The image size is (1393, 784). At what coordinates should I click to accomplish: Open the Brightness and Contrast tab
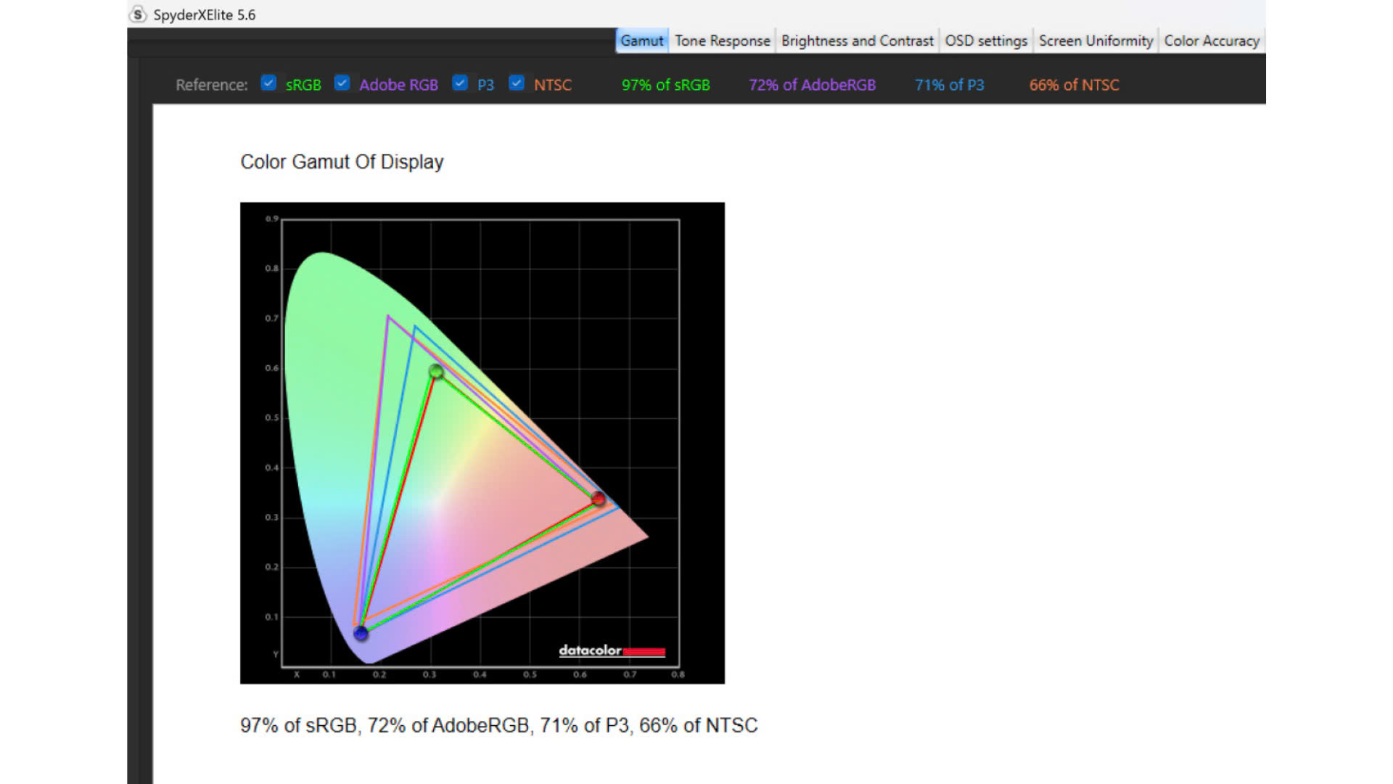[857, 41]
